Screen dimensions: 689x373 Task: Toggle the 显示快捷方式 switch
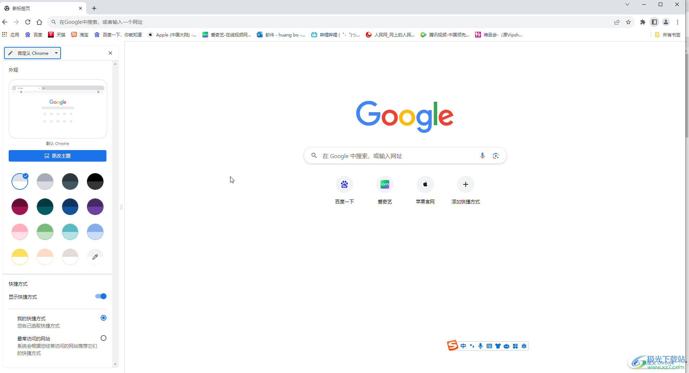101,296
